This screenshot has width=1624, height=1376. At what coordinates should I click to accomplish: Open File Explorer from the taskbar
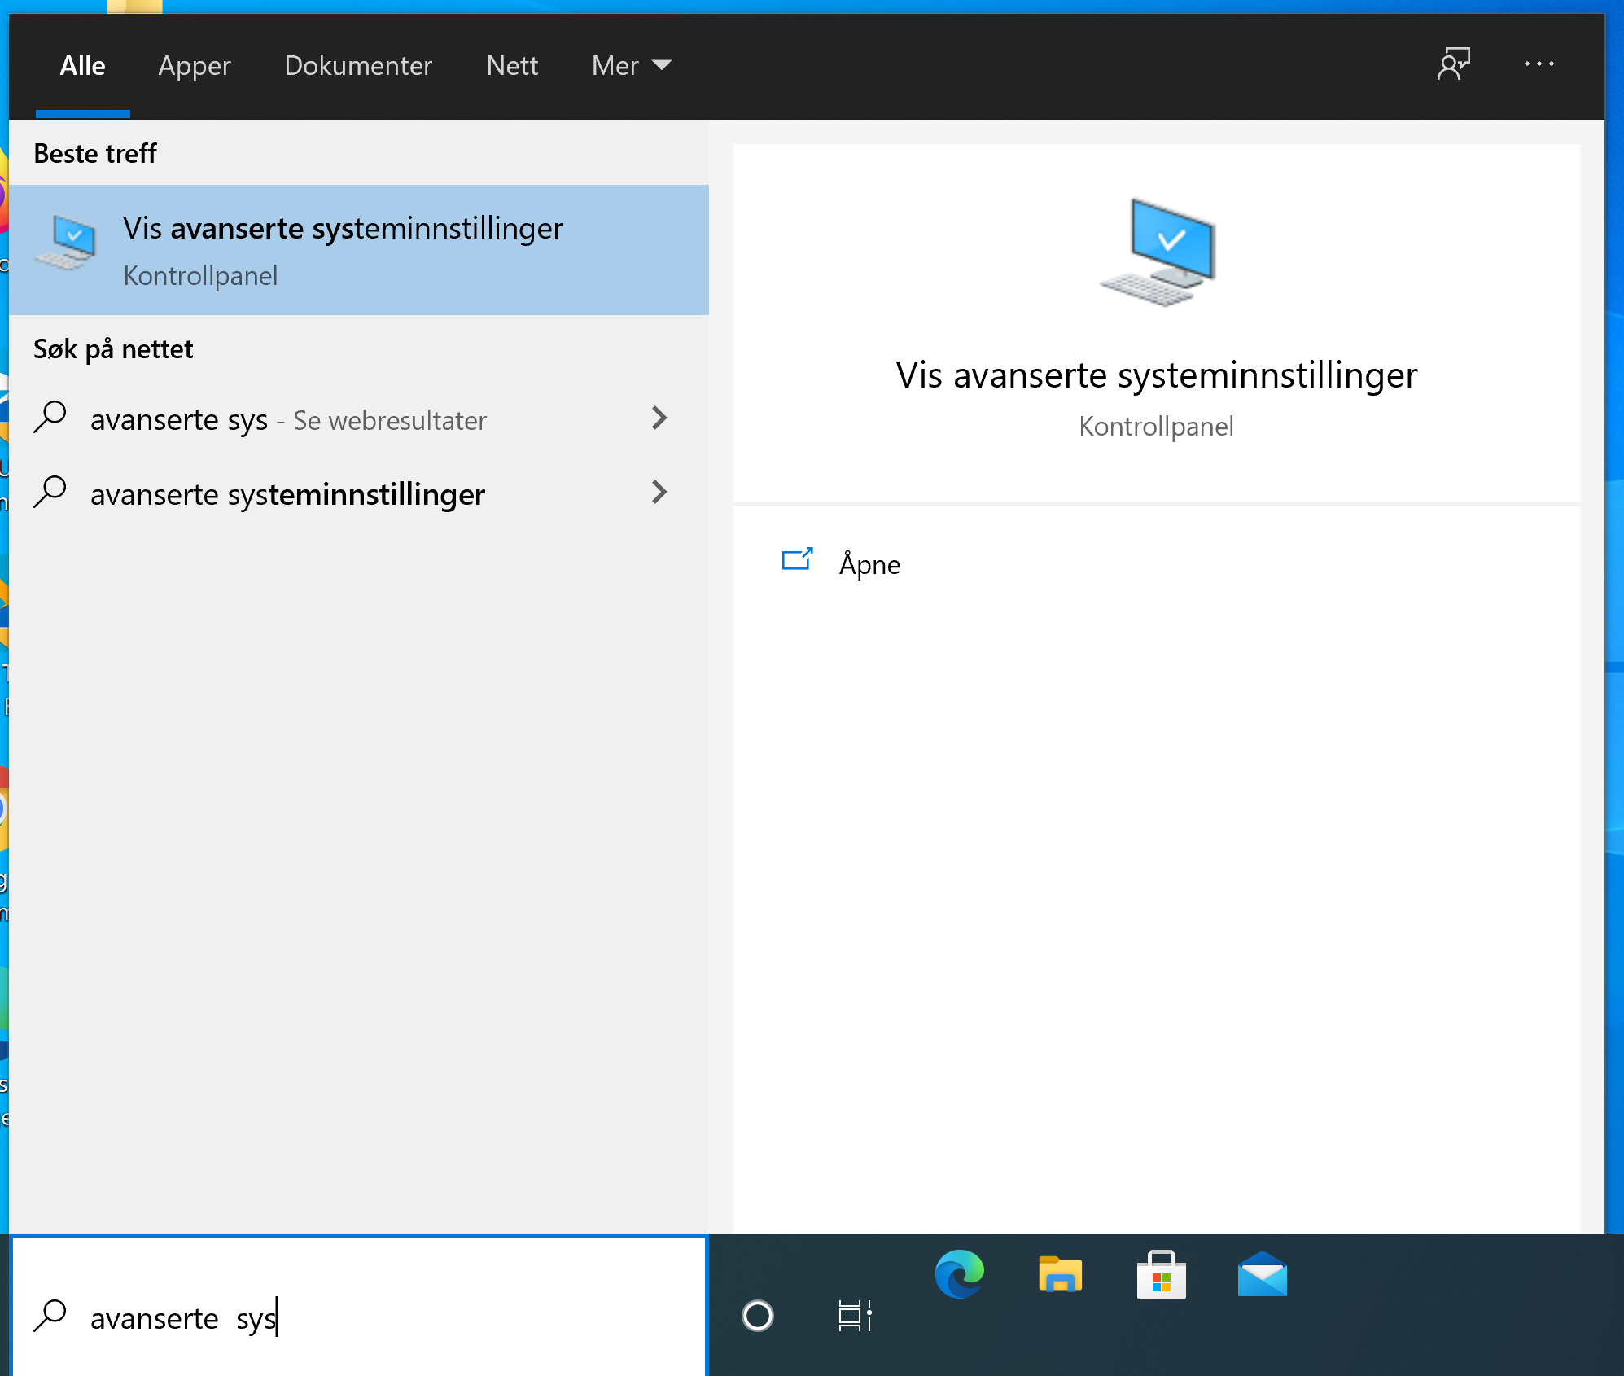coord(1060,1274)
